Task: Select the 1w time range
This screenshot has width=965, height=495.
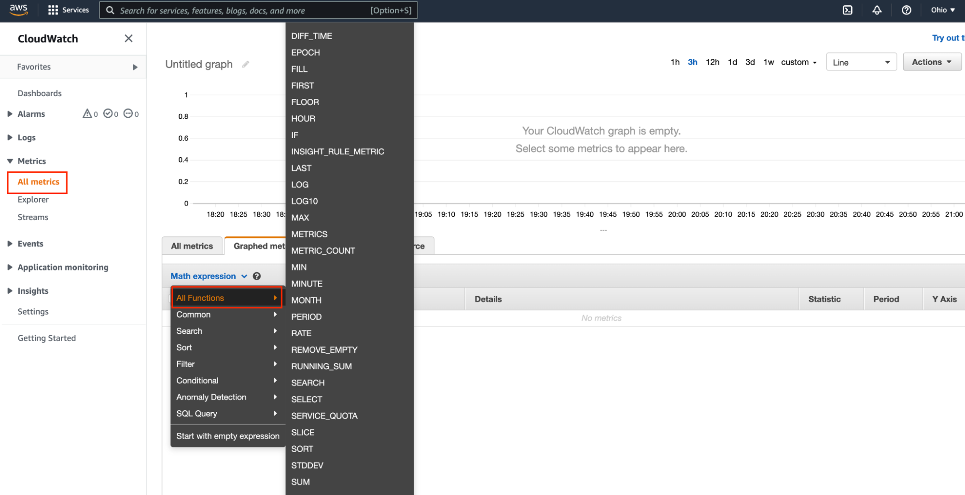Action: pos(769,62)
